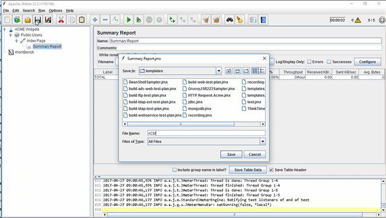The width and height of the screenshot is (386, 218).
Task: Click the Copy toolbar icon
Action: click(x=71, y=20)
